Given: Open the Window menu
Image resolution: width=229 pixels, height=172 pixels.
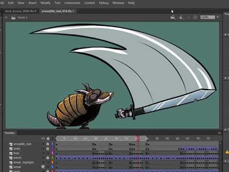Looking at the screenshot, I should (118, 3).
